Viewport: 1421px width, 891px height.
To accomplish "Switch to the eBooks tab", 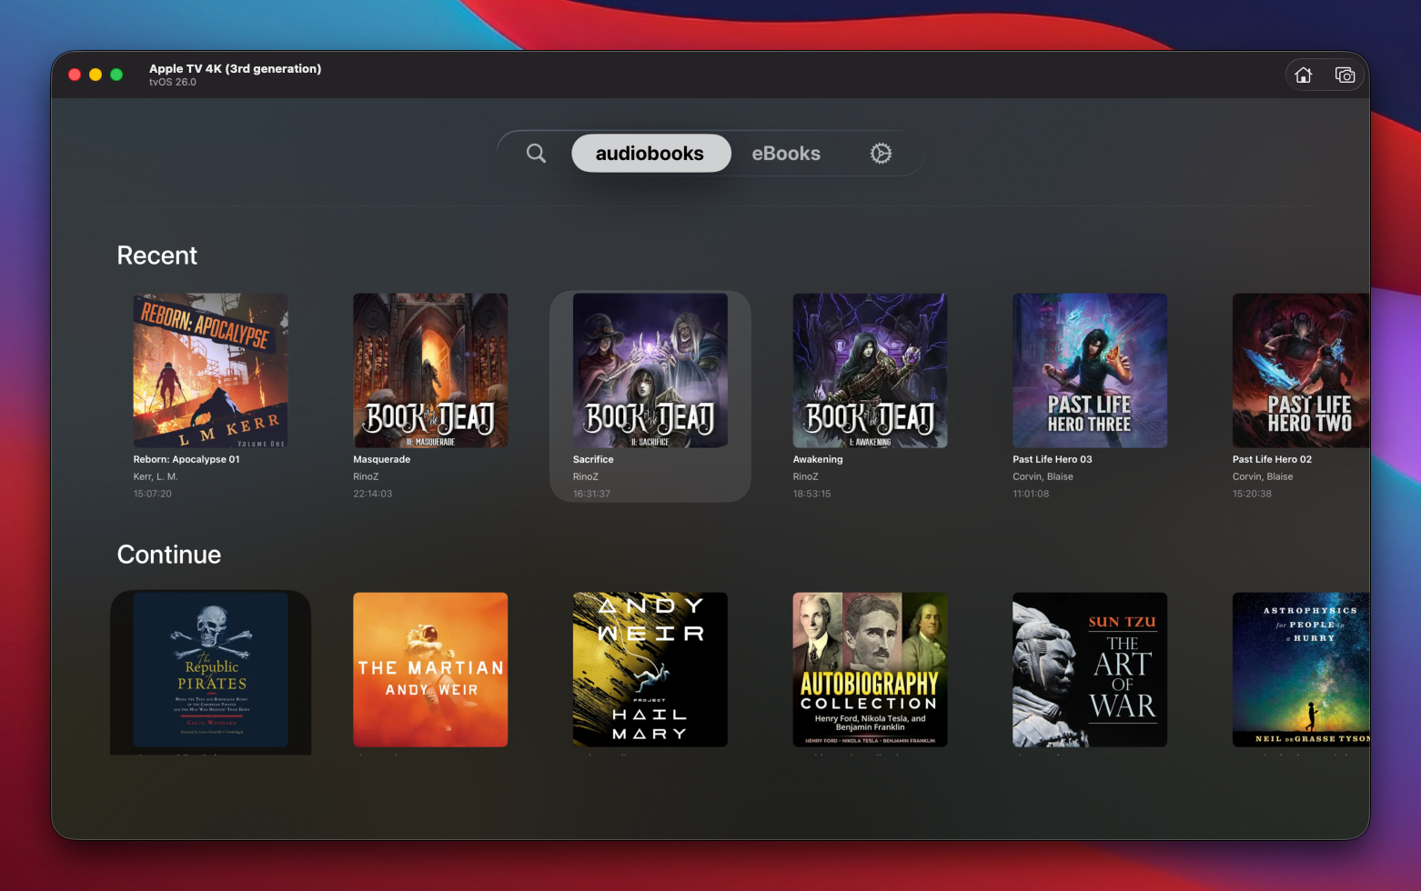I will click(786, 154).
